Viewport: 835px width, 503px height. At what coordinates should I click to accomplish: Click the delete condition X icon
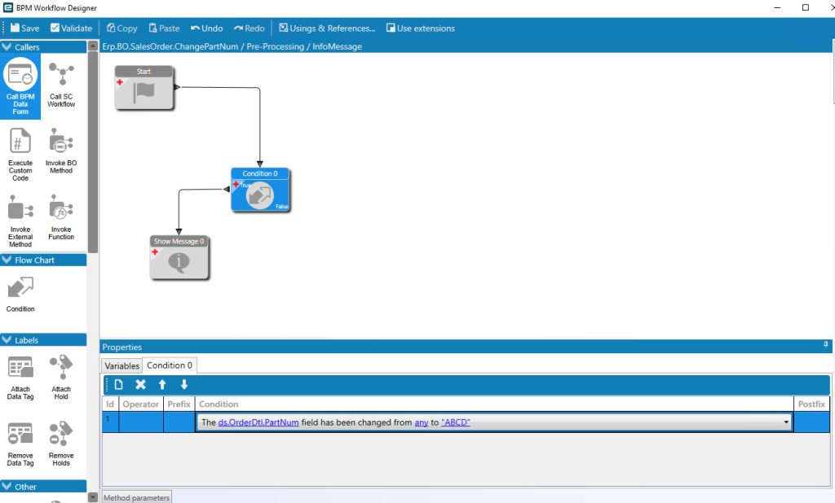(x=140, y=385)
